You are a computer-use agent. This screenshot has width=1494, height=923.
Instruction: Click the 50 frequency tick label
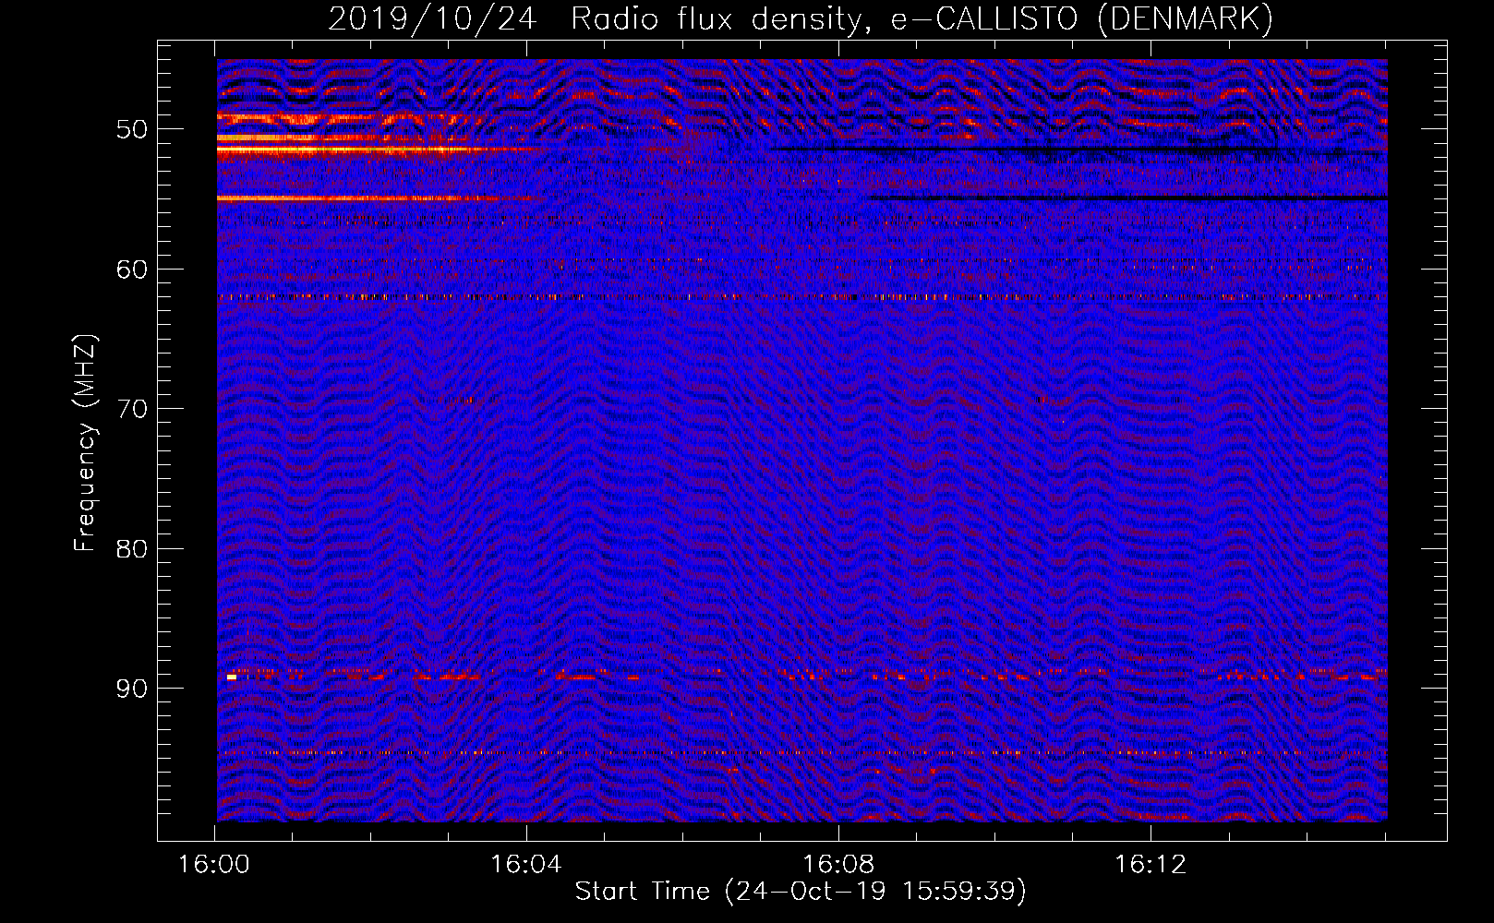pyautogui.click(x=132, y=129)
